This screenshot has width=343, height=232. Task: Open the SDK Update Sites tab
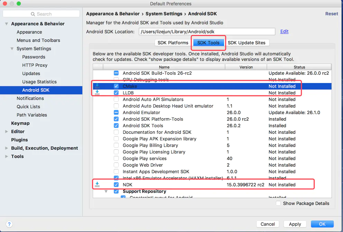(247, 43)
